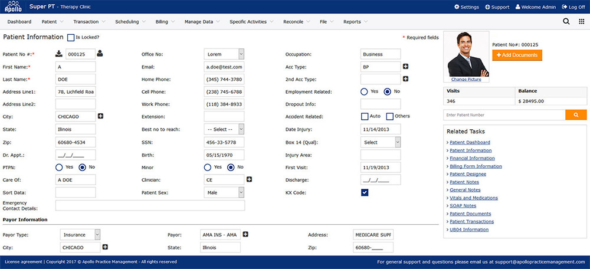Open the apps grid icon in navigation bar
Image resolution: width=590 pixels, height=269 pixels.
click(581, 22)
